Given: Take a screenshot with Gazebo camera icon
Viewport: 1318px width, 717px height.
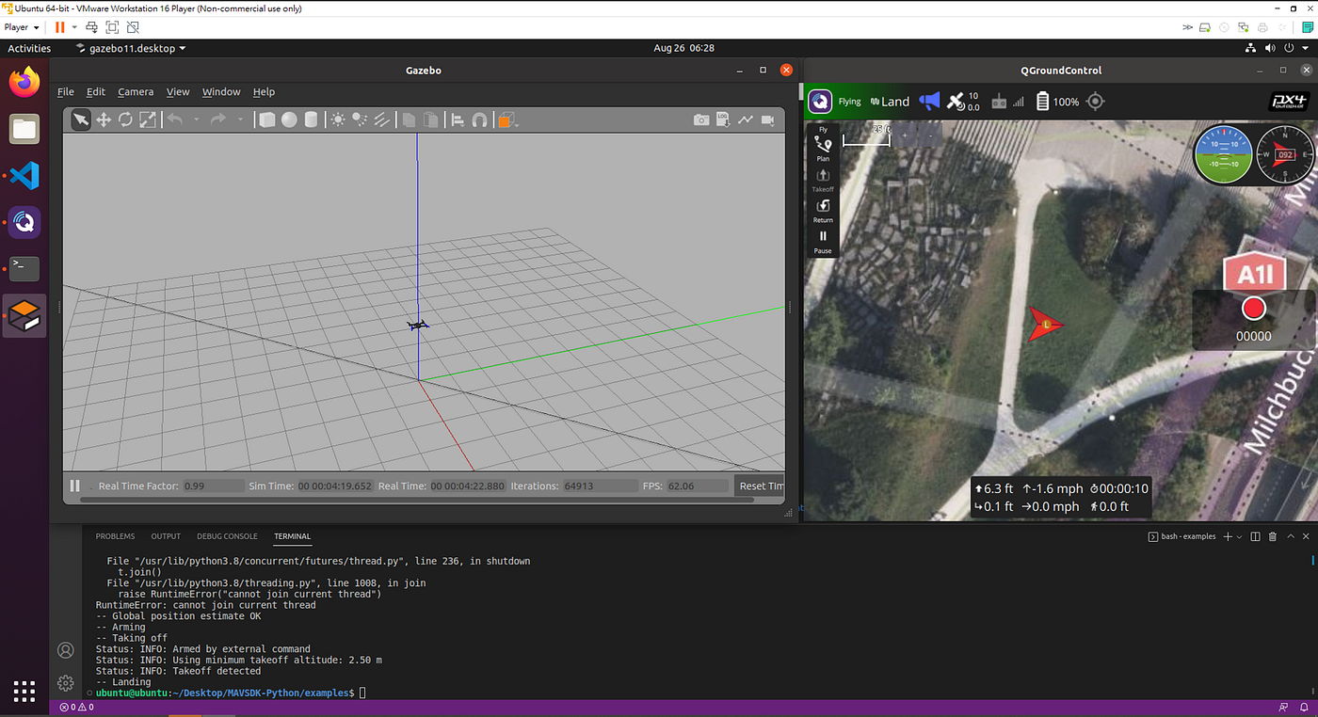Looking at the screenshot, I should pos(701,119).
